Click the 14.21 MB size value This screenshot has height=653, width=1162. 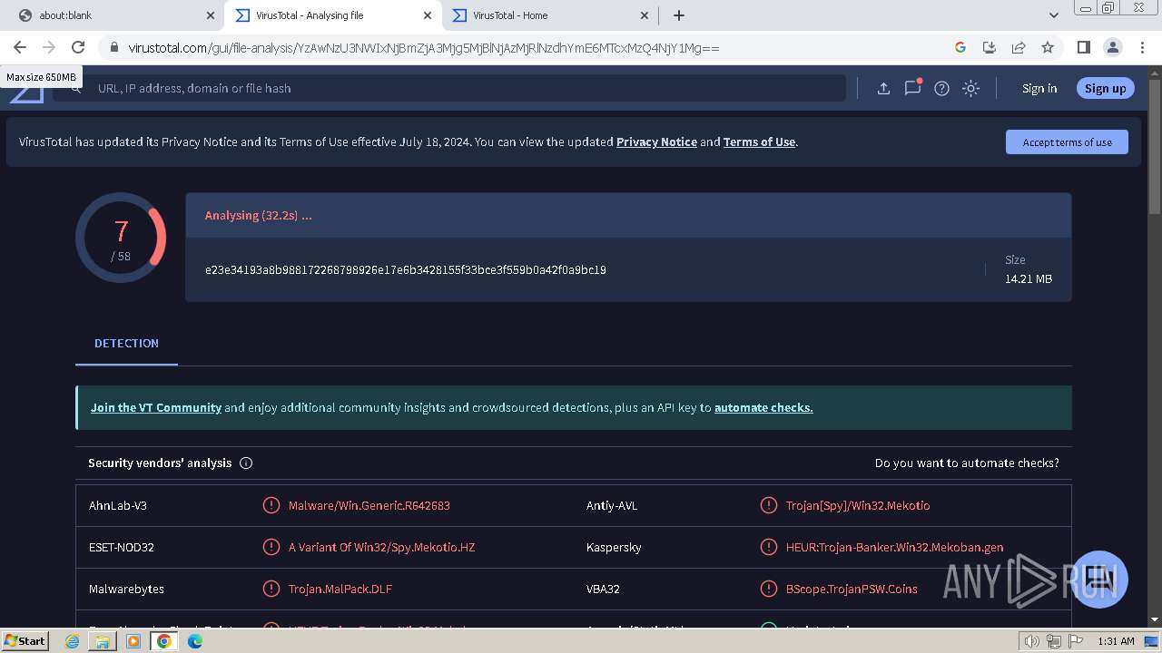pos(1029,278)
